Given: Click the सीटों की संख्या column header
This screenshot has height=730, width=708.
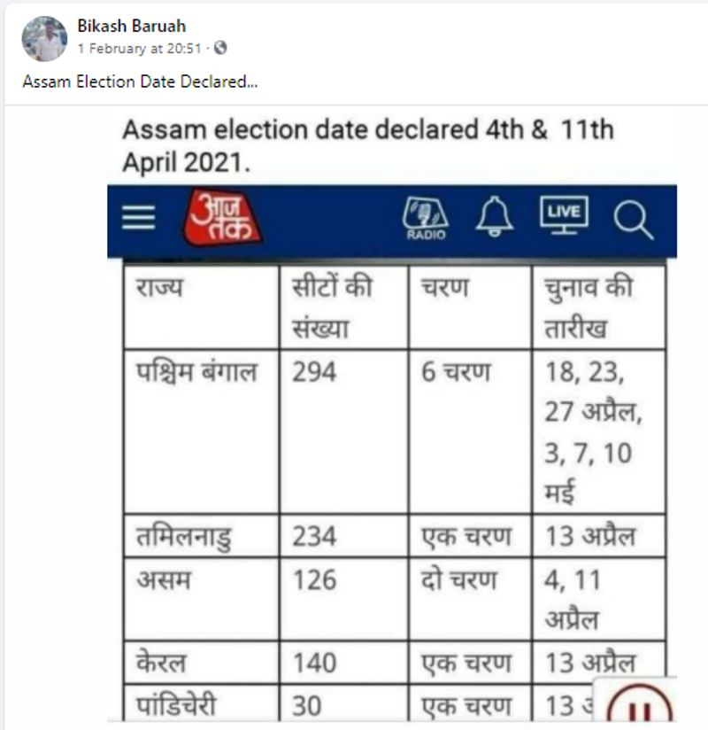Looking at the screenshot, I should click(x=332, y=307).
